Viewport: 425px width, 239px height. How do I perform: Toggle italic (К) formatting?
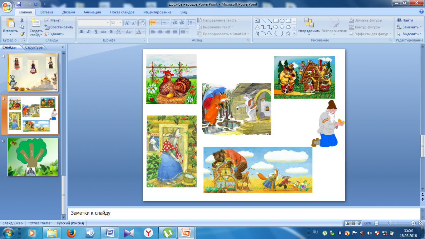point(89,32)
